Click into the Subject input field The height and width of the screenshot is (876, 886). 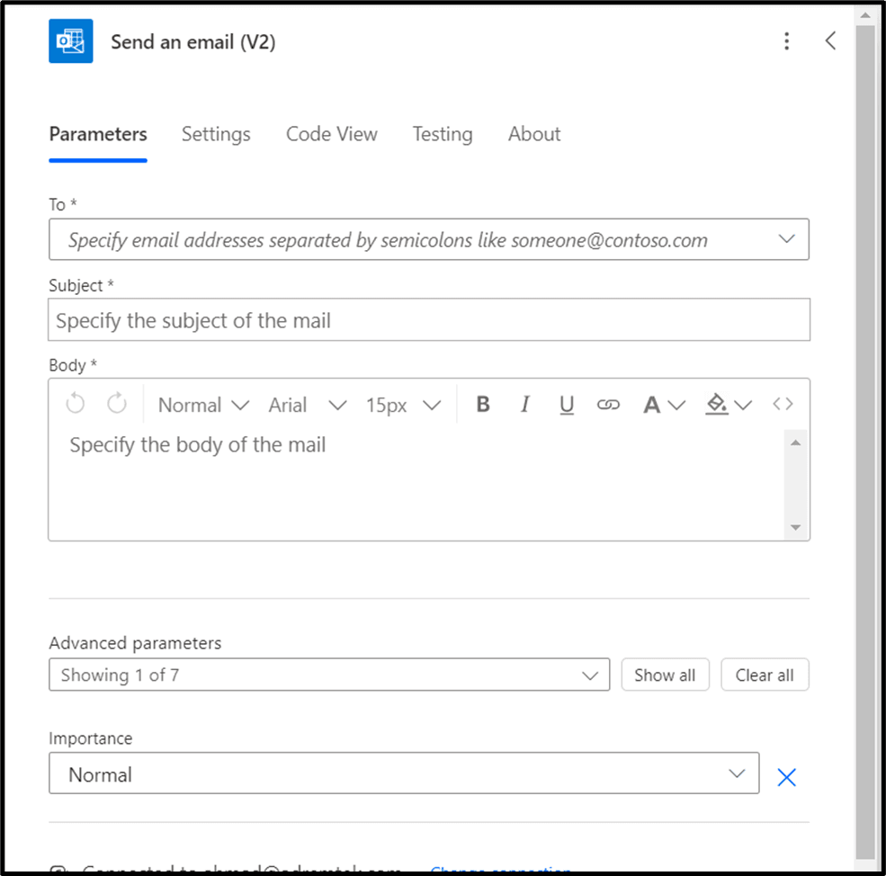[x=429, y=320]
